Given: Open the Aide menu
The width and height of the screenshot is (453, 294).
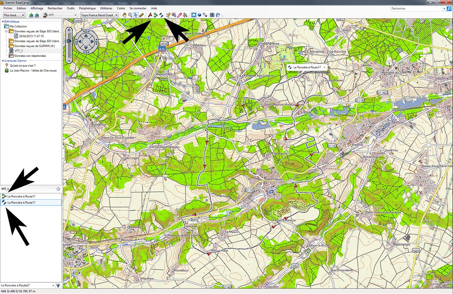Looking at the screenshot, I should 154,8.
